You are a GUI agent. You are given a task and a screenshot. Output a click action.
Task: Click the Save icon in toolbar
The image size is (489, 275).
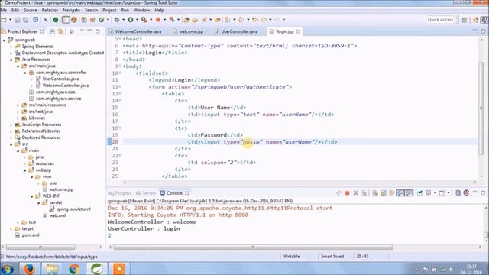coord(17,20)
